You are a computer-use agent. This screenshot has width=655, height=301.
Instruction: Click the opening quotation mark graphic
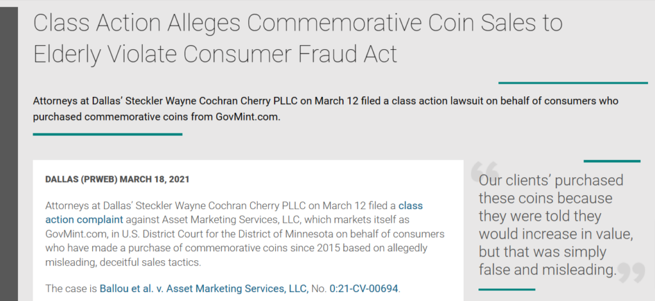[x=485, y=171]
